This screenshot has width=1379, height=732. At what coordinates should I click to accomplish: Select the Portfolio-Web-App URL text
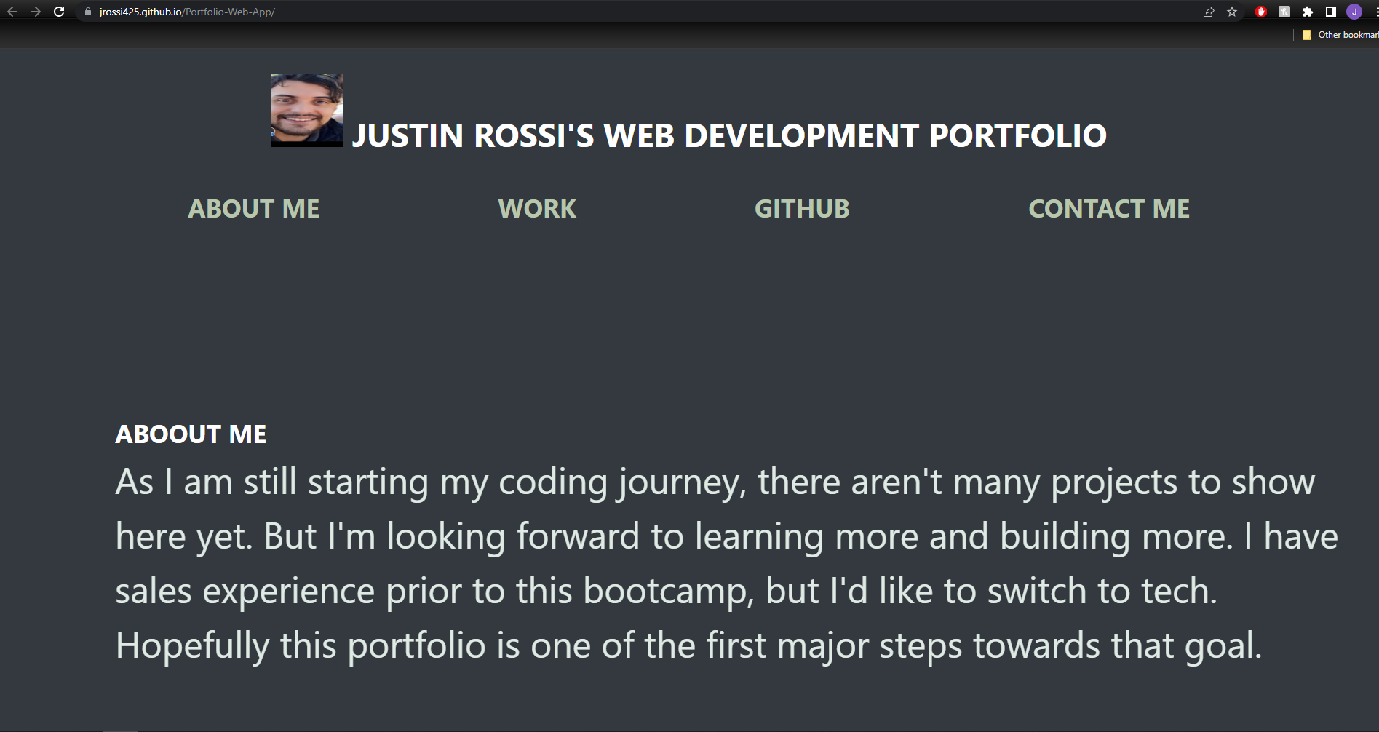tap(229, 12)
